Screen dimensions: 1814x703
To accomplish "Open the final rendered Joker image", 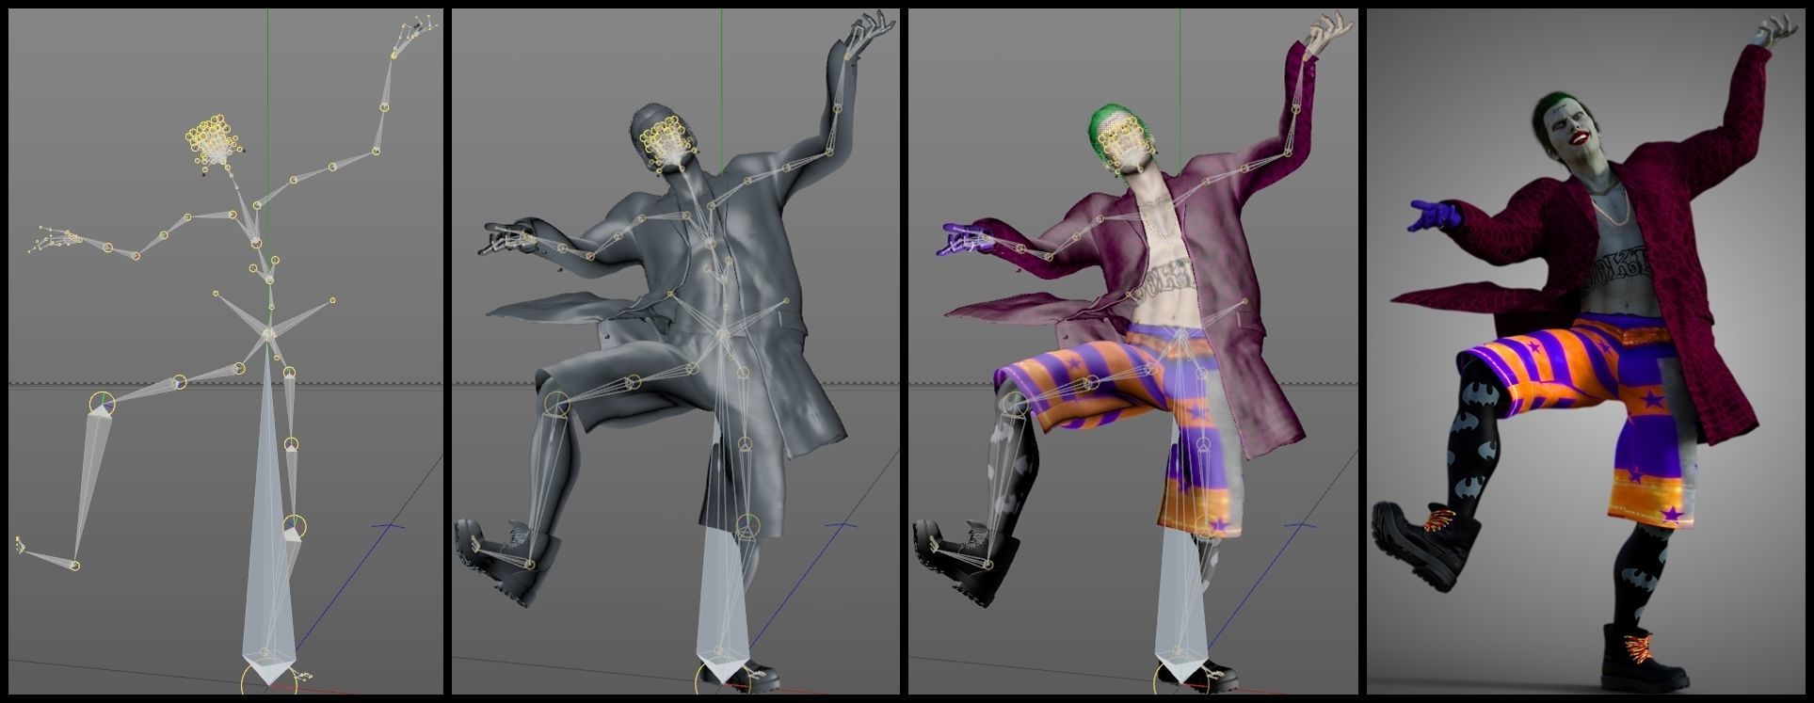I will click(1586, 352).
